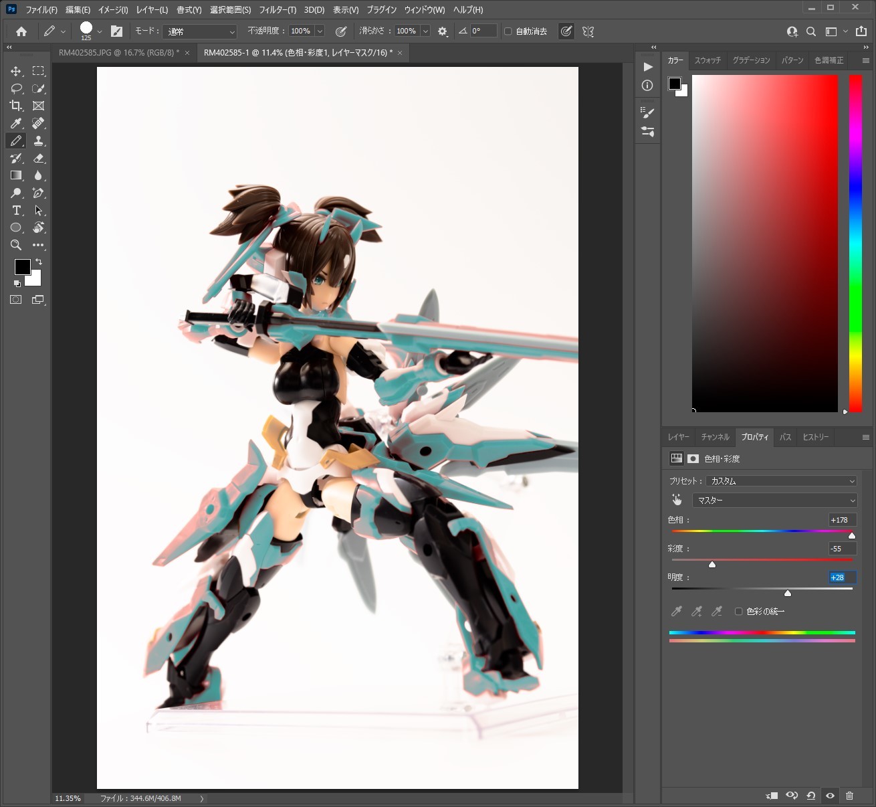876x807 pixels.
Task: Reset default foreground and background colors
Action: pos(17,284)
